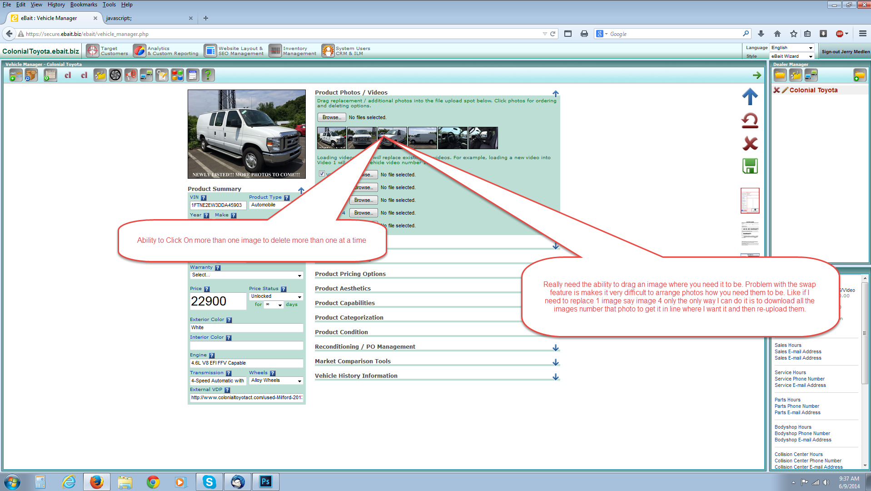The height and width of the screenshot is (491, 871).
Task: Click the Warranty help question icon
Action: click(x=218, y=268)
